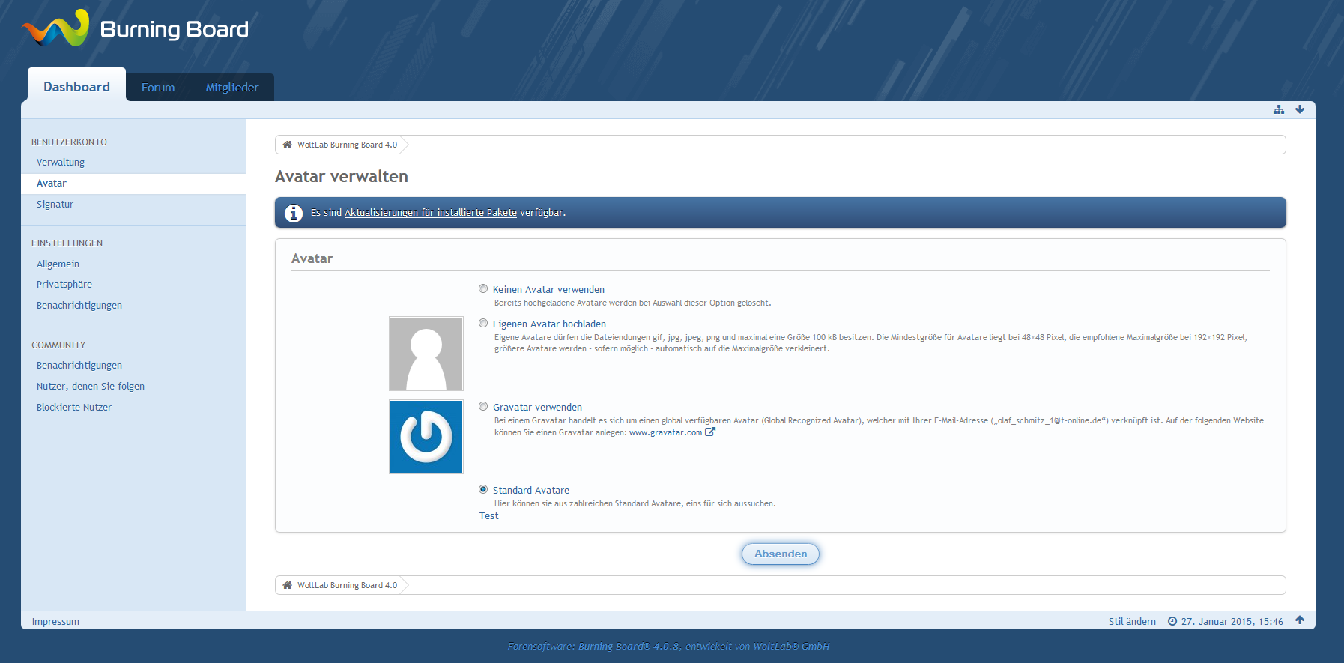Select the 'Standard Avatare' radio button
1344x663 pixels.
click(483, 489)
